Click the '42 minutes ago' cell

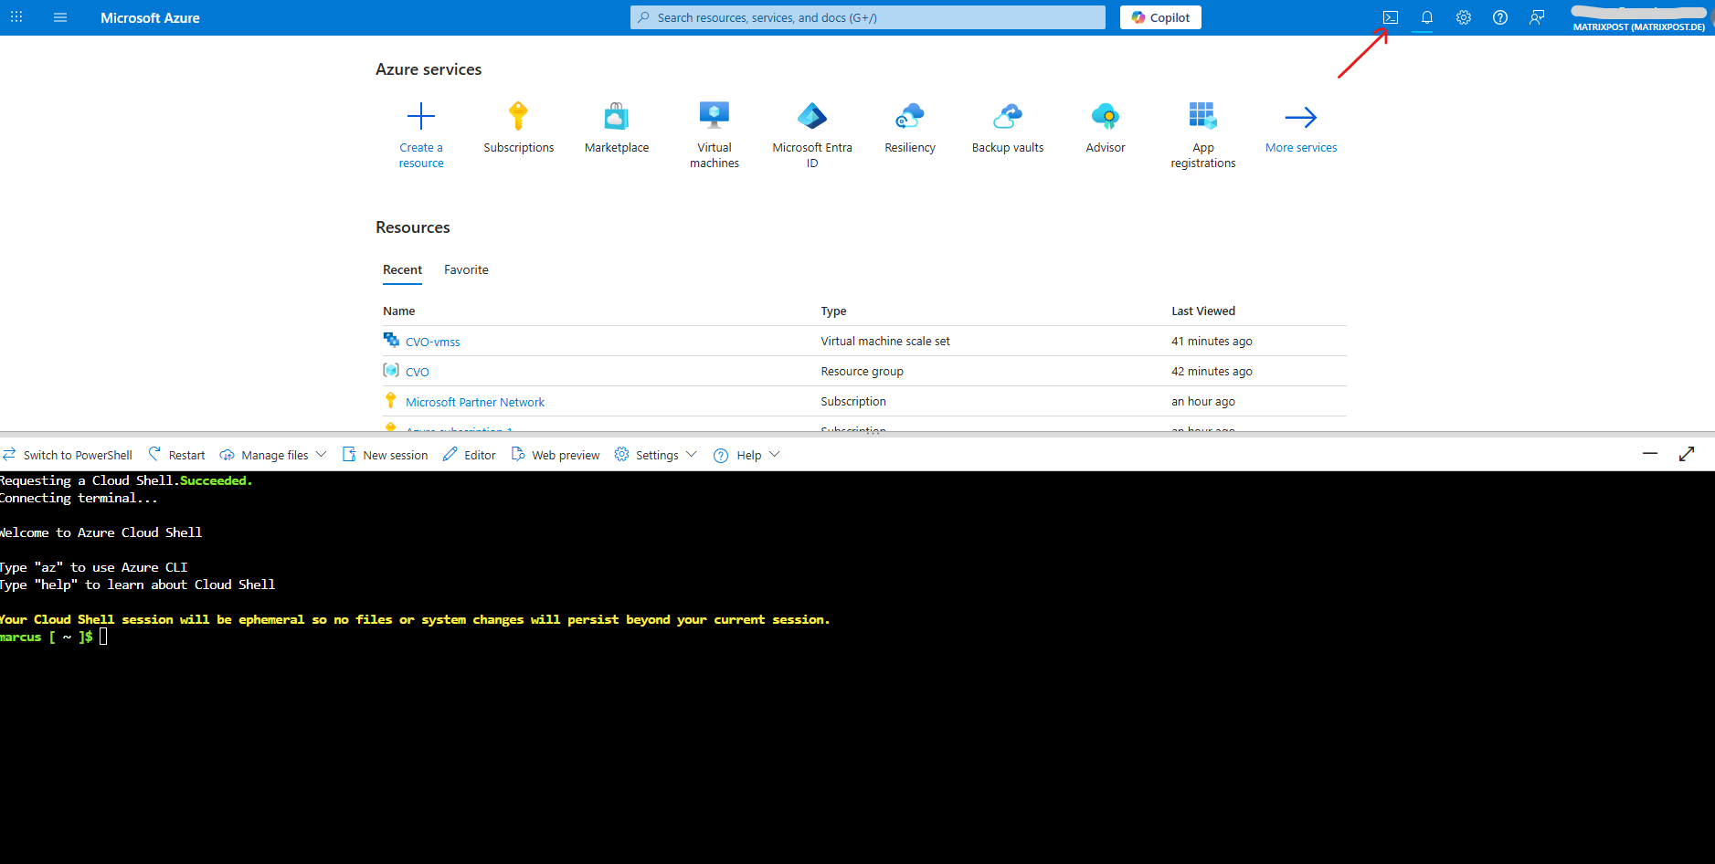click(x=1212, y=371)
